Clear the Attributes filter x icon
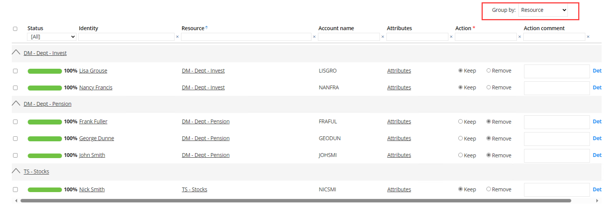 [451, 37]
